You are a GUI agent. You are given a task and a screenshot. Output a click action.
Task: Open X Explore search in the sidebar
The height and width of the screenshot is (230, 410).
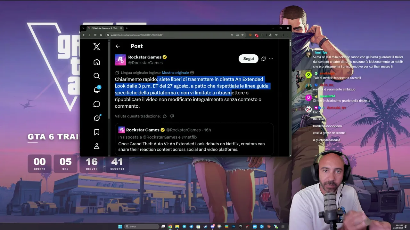96,76
